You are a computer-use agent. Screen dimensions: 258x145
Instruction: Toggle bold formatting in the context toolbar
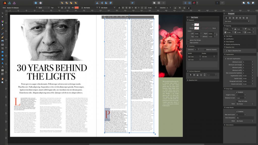pyautogui.click(x=61, y=8)
